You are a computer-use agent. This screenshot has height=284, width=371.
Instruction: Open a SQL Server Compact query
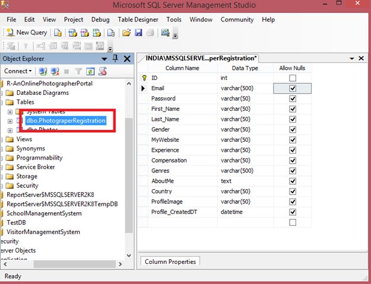click(x=111, y=33)
